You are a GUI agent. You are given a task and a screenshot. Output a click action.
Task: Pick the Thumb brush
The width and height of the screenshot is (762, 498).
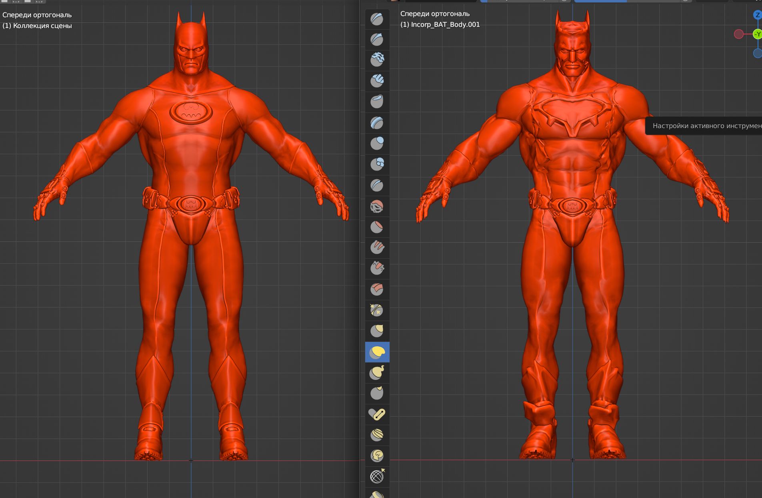tap(377, 394)
